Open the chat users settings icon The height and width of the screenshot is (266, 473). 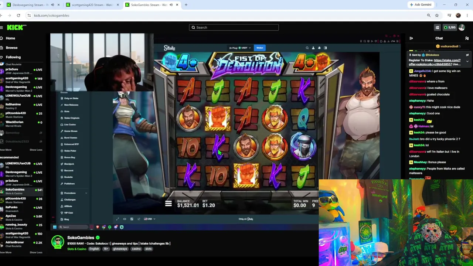[467, 38]
